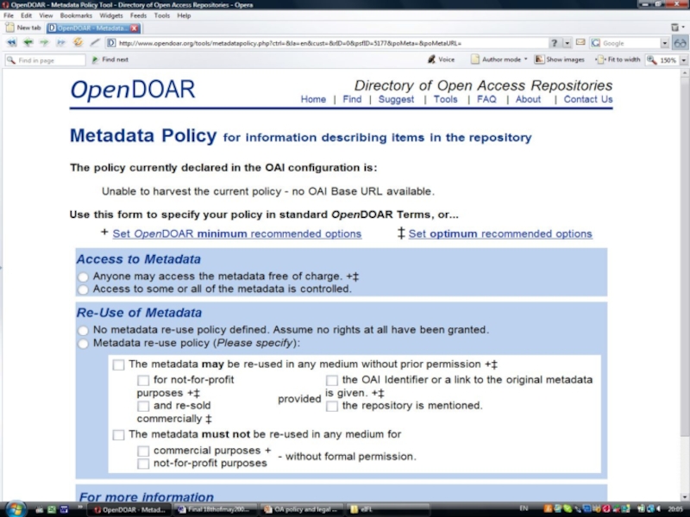Open the Author mode dropdown arrow
Screen dimensions: 690x517
point(525,59)
